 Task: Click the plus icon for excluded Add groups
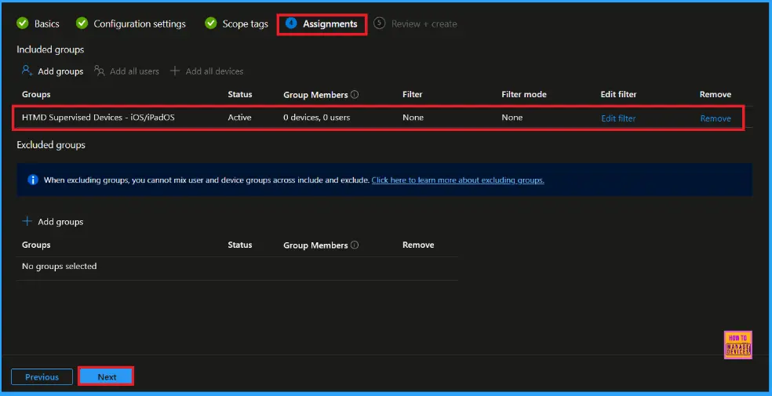[x=27, y=222]
